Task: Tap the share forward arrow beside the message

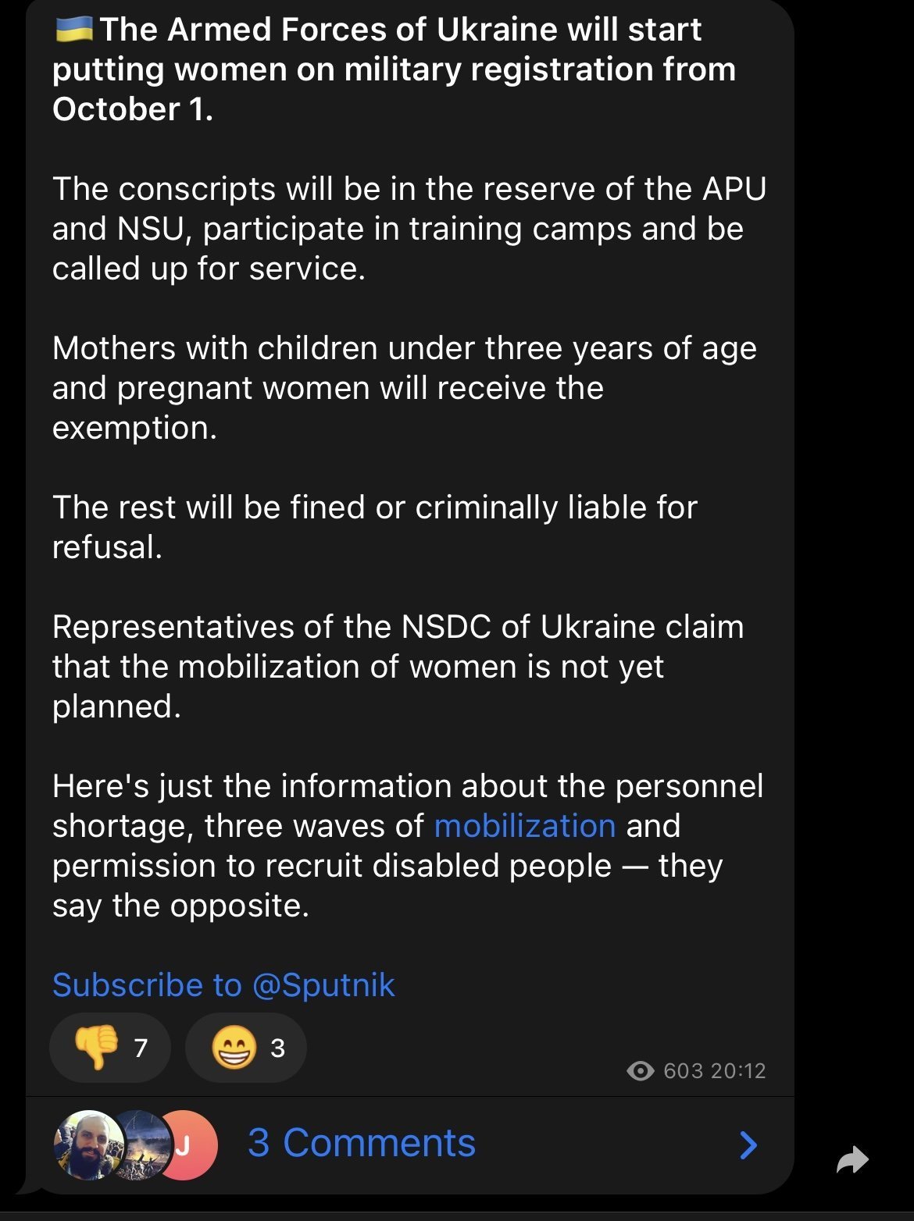Action: coord(852,1159)
